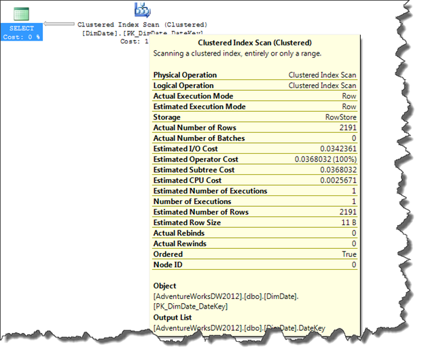Click the row size value 11 B
The image size is (424, 356).
[349, 222]
